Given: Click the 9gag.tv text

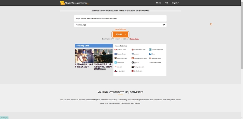Looking at the screenshot, I should pos(137,63).
